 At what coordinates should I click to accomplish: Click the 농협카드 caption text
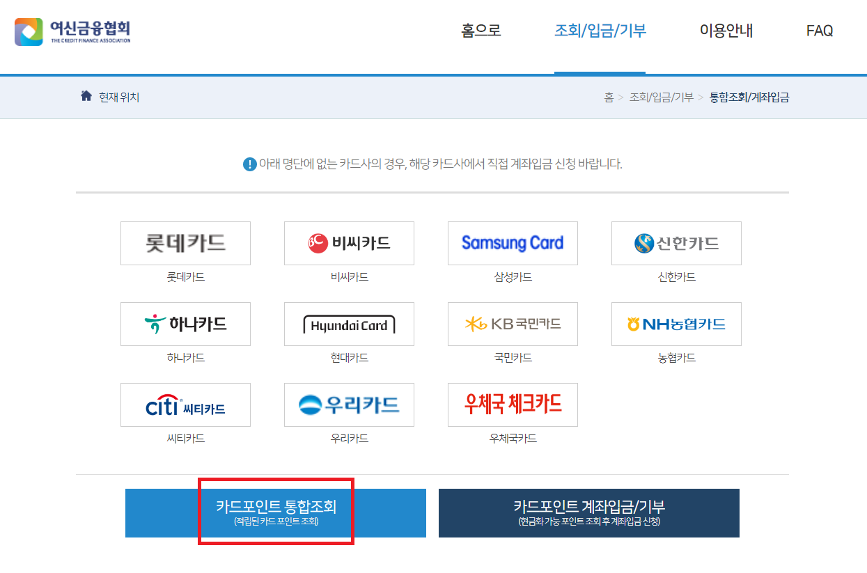coord(677,358)
